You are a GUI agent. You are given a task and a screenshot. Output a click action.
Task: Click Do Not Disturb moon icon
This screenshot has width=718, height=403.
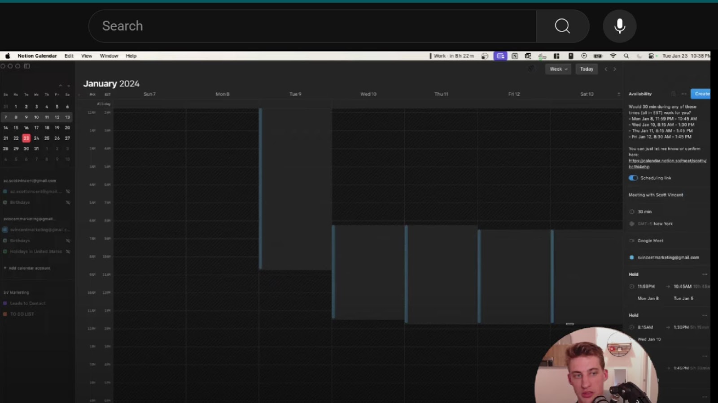pyautogui.click(x=639, y=56)
